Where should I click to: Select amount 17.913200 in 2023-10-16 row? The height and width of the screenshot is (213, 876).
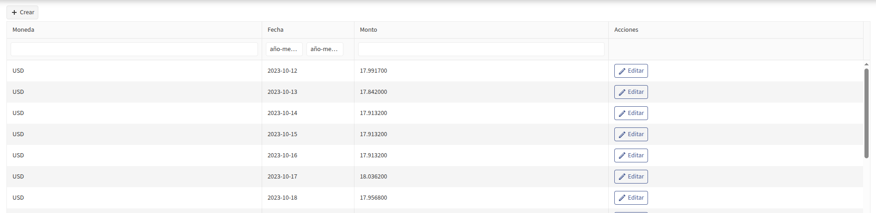click(x=373, y=155)
